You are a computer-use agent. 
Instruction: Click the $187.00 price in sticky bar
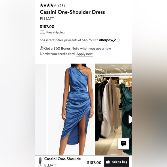tap(94, 163)
